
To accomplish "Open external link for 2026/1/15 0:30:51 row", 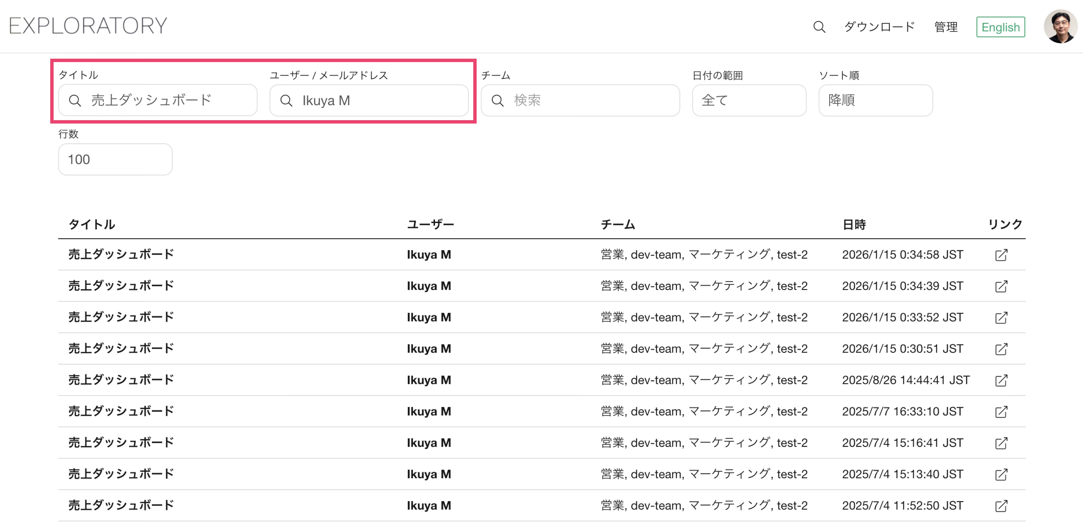I will [1001, 349].
